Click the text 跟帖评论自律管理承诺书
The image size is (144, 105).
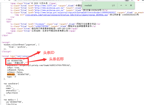(80, 26)
